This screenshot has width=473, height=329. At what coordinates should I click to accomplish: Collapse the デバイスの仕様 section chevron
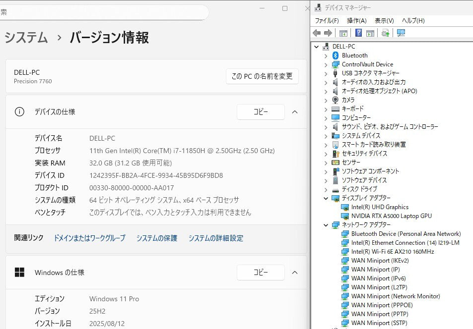click(295, 112)
